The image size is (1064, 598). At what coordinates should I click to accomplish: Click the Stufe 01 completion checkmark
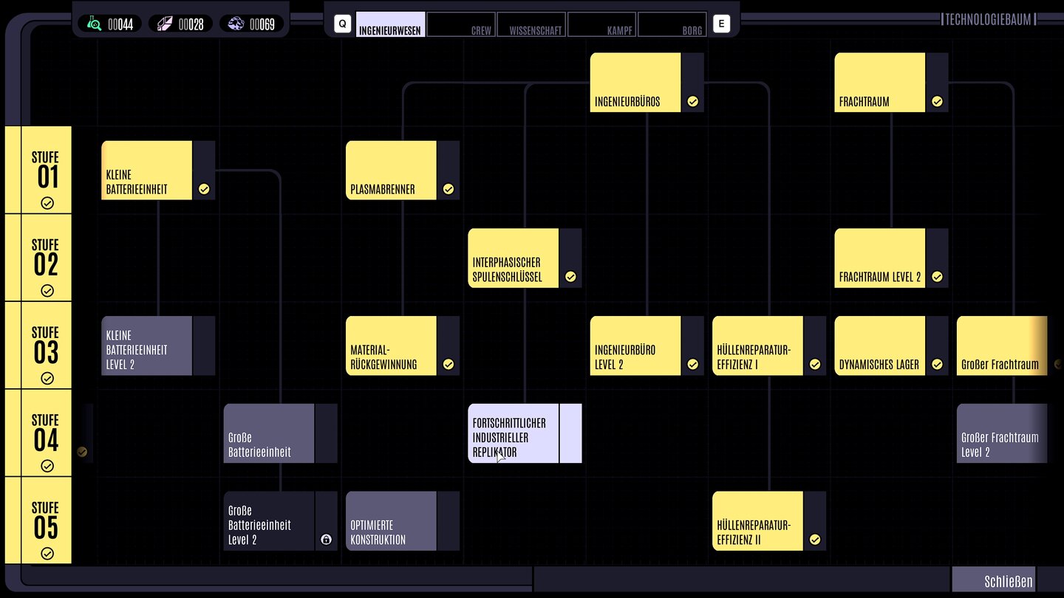47,203
